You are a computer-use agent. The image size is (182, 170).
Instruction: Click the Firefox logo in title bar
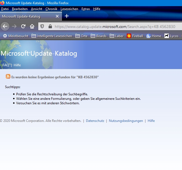[2, 3]
